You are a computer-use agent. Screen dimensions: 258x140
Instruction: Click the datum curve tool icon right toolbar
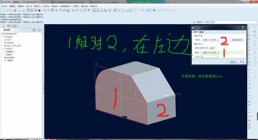[249, 112]
